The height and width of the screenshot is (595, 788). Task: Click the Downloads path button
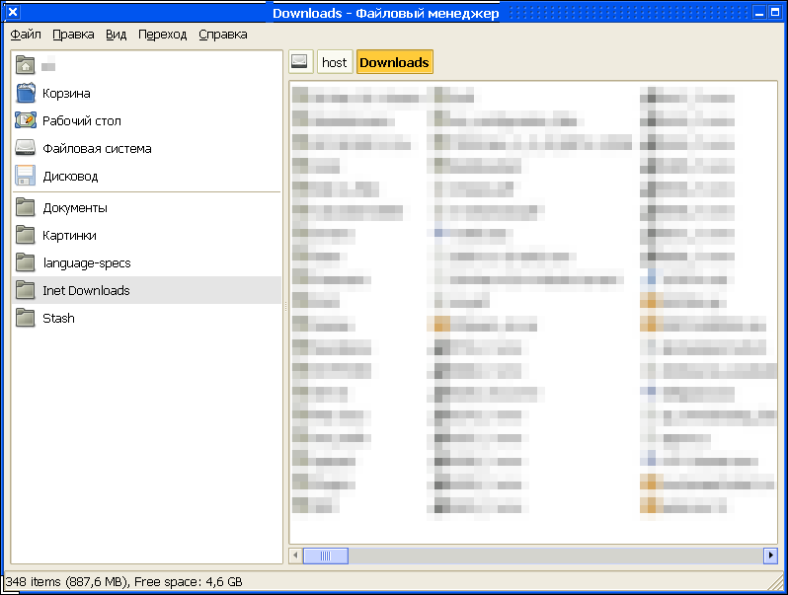[394, 62]
